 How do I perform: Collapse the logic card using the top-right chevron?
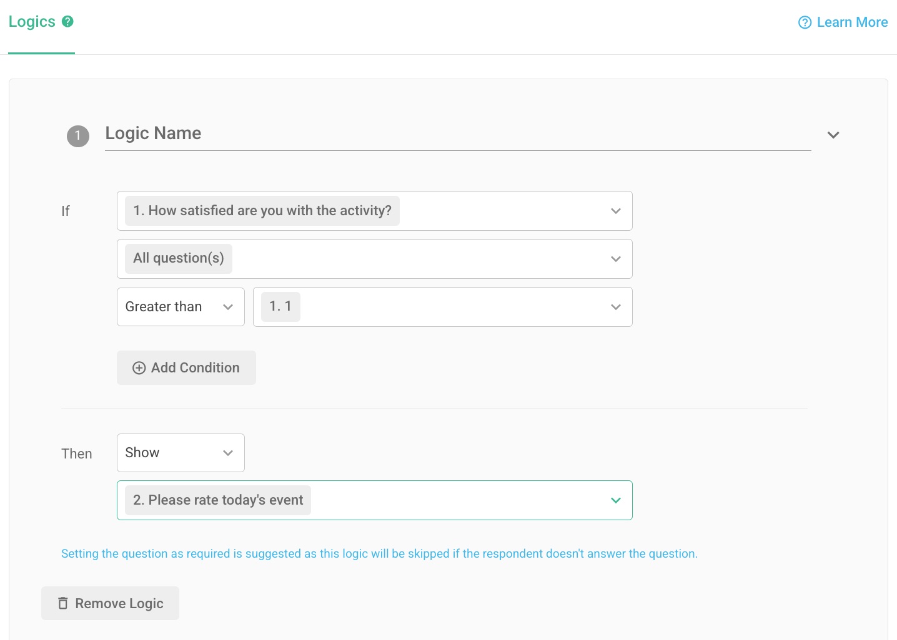click(x=833, y=134)
